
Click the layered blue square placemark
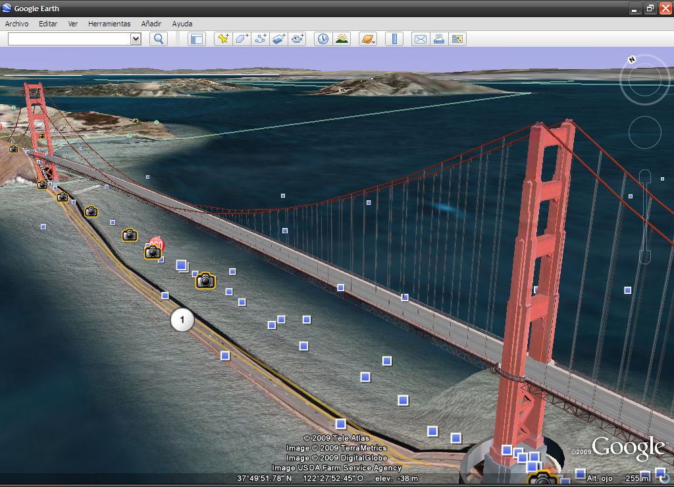[x=182, y=266]
